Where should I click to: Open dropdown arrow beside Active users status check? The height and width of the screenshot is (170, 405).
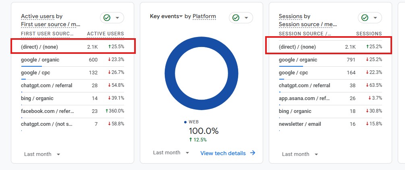tap(118, 18)
